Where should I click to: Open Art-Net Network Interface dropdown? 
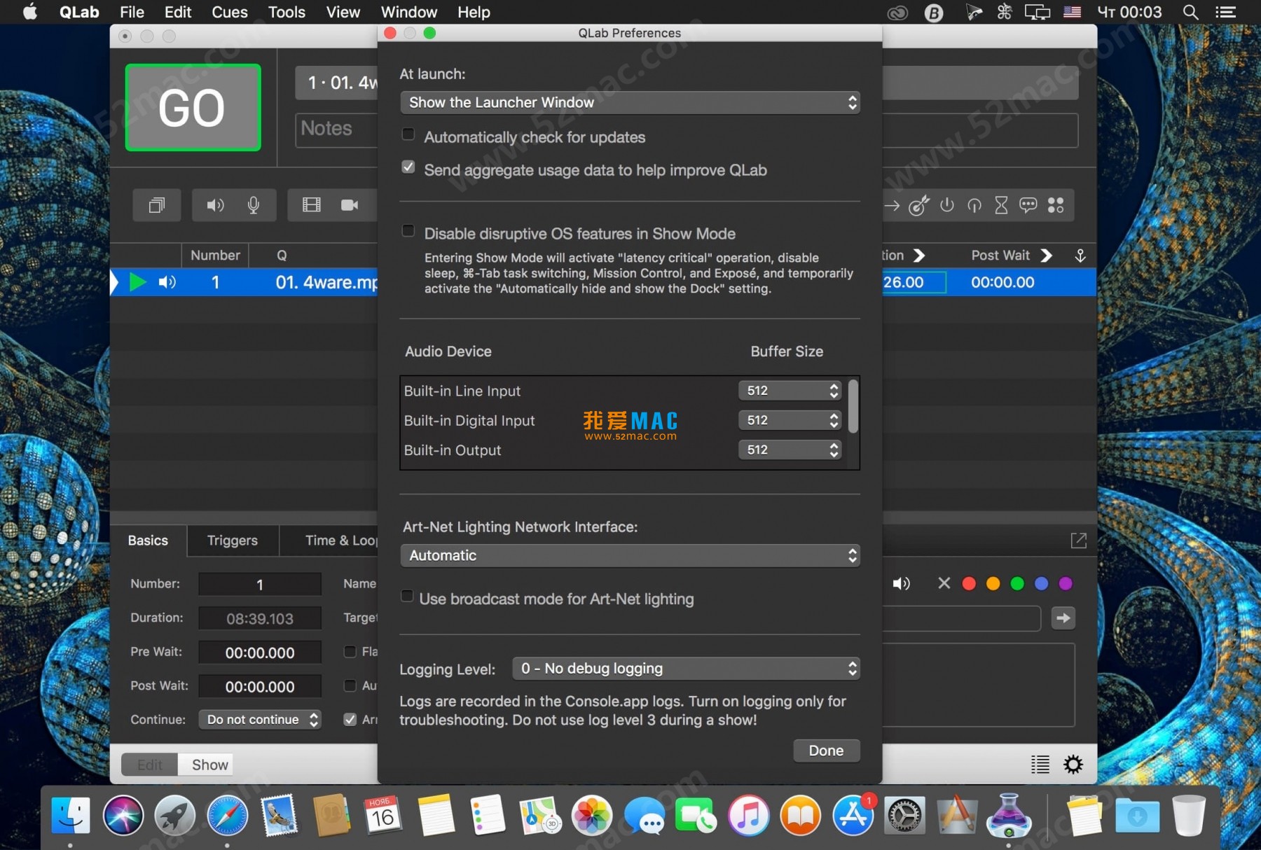[x=630, y=555]
